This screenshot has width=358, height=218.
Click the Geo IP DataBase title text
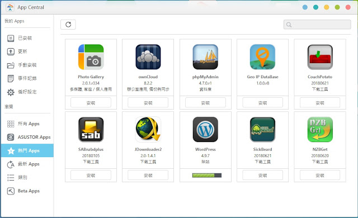pos(262,77)
